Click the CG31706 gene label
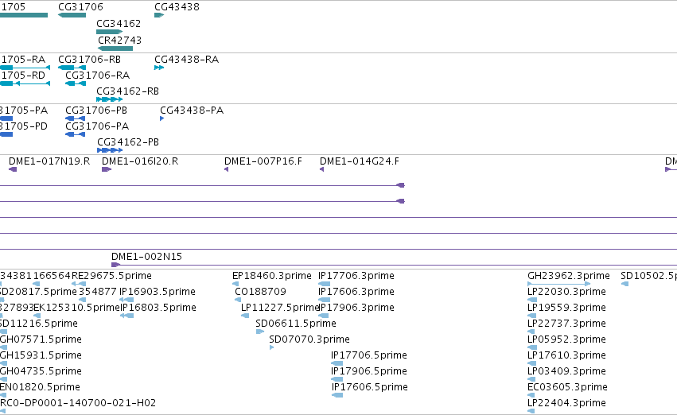Image resolution: width=677 pixels, height=415 pixels. point(80,7)
